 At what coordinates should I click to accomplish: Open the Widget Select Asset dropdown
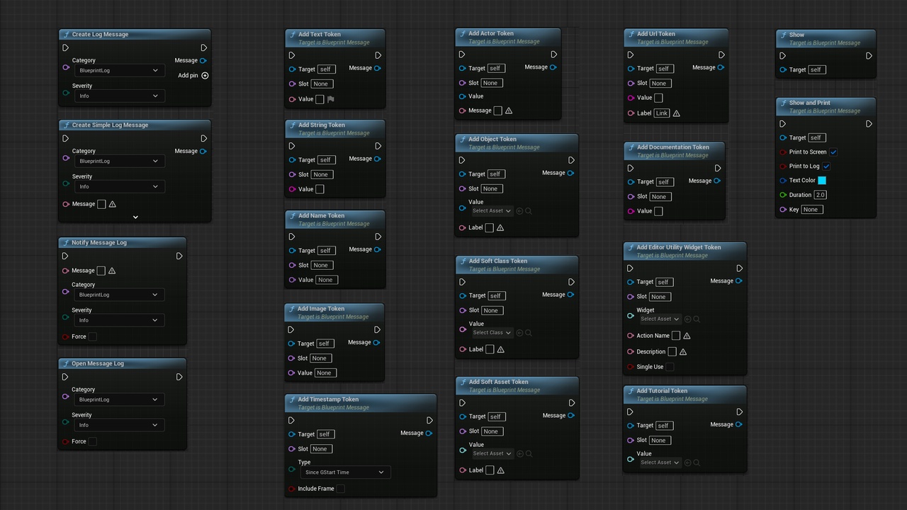659,319
